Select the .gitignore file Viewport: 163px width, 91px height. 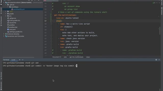tap(12, 18)
